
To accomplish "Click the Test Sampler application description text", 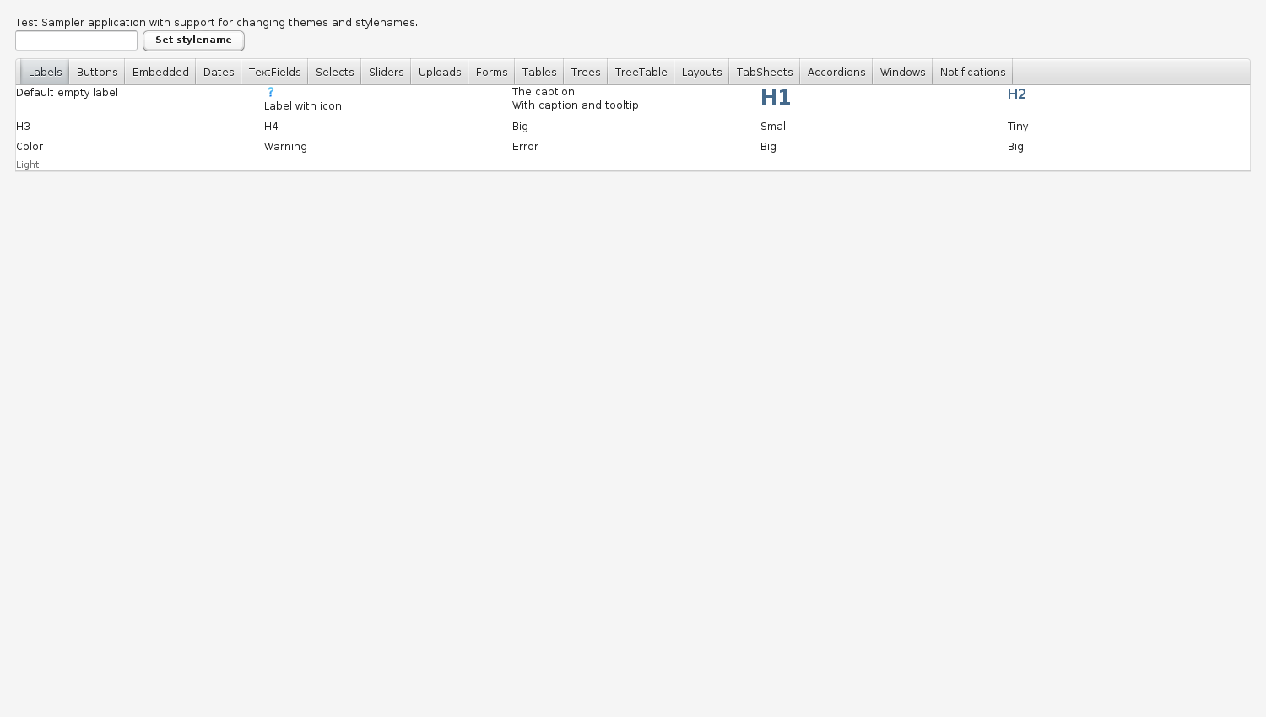I will coord(216,23).
